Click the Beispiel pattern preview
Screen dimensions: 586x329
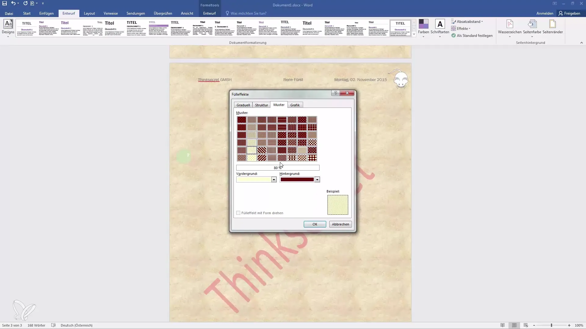pos(338,205)
